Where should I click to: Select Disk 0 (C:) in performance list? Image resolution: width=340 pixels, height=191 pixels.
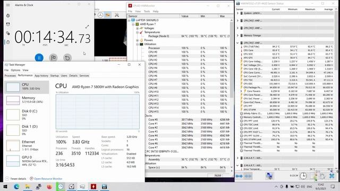click(x=27, y=115)
